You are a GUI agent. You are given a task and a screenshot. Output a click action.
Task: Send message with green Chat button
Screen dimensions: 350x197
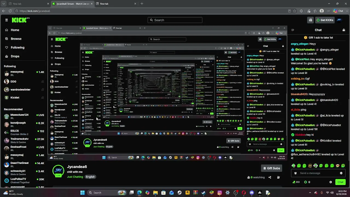pyautogui.click(x=340, y=182)
